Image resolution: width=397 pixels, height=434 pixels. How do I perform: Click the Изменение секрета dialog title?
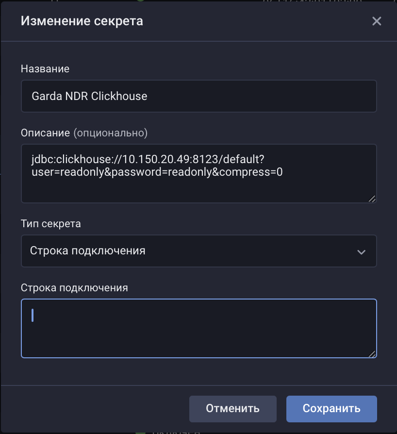[x=82, y=21]
